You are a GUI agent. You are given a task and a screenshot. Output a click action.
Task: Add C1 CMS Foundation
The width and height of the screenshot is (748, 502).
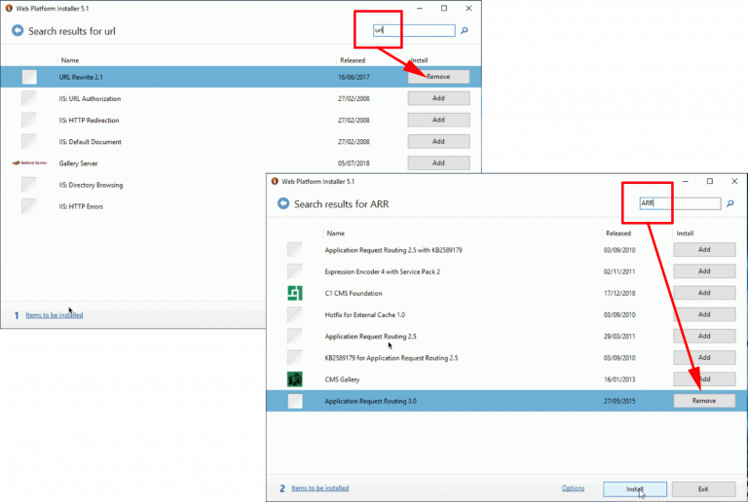(704, 293)
